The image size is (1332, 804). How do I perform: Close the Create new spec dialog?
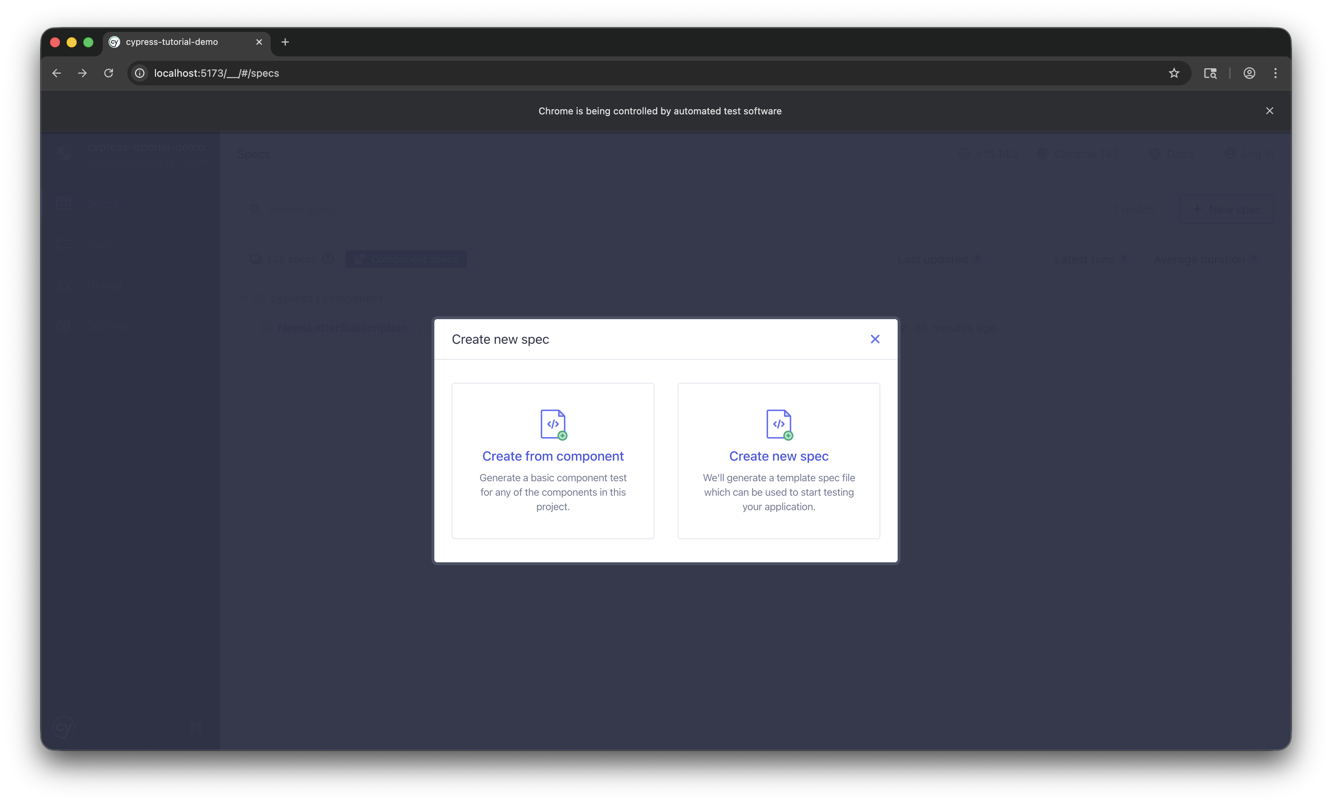tap(874, 339)
